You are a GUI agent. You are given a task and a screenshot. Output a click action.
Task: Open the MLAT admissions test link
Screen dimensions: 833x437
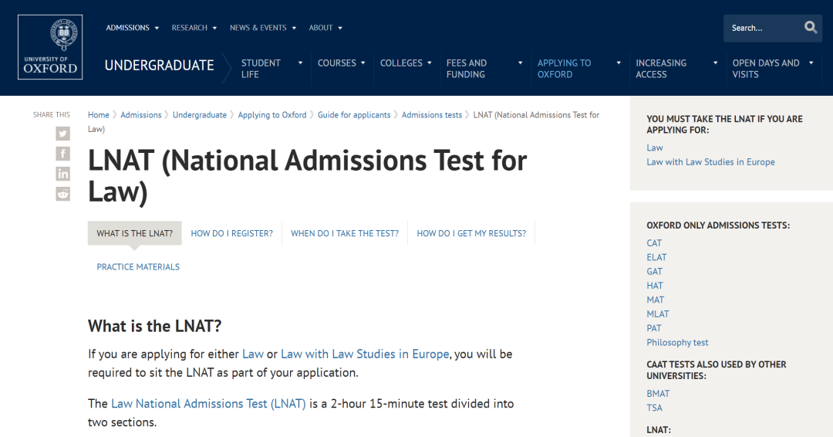658,314
